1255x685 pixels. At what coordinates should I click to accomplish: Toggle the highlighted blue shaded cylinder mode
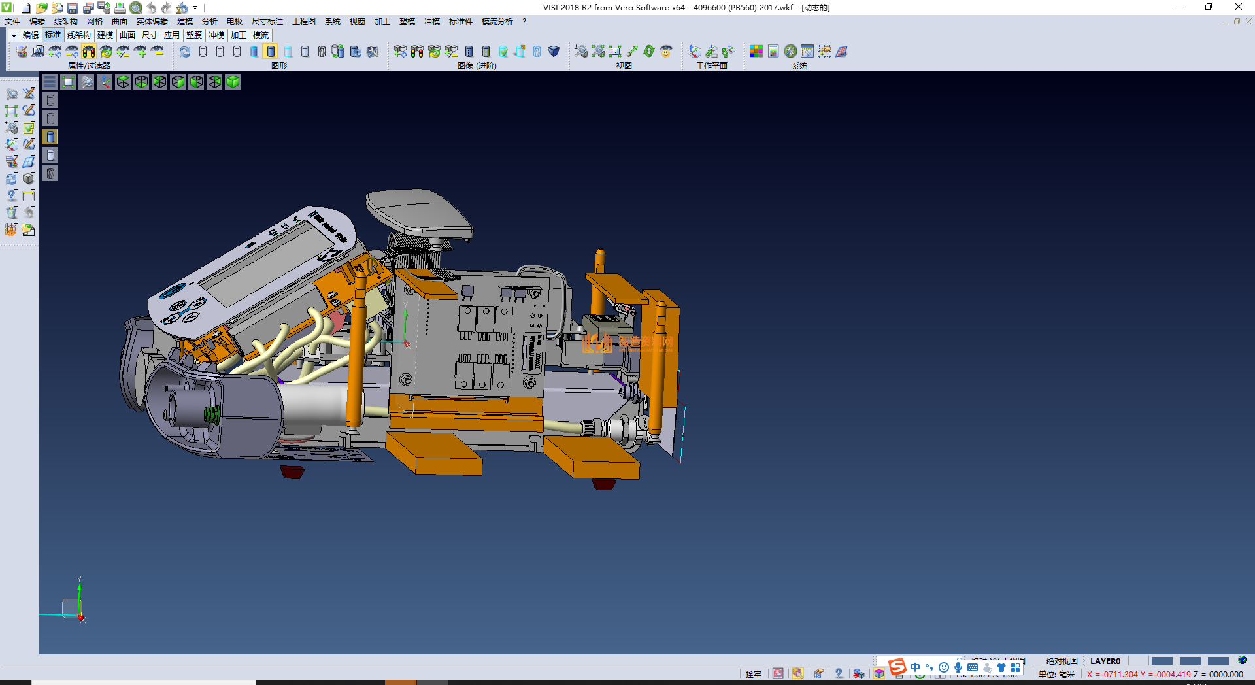click(x=271, y=52)
